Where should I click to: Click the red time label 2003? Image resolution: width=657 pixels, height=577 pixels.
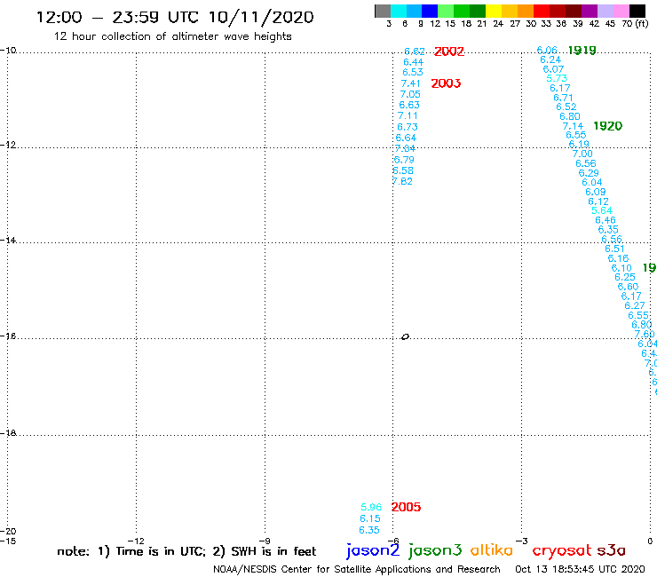click(x=446, y=83)
